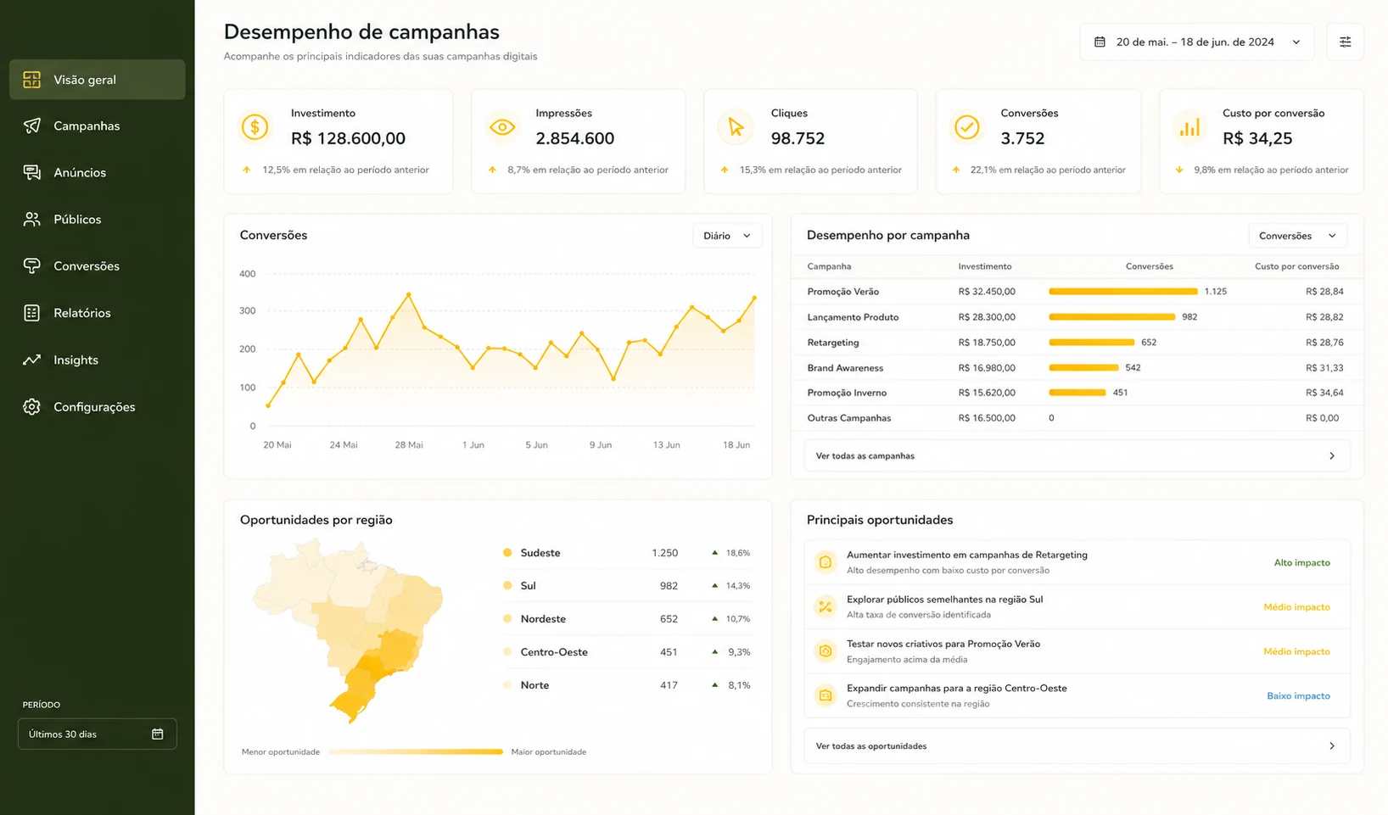The image size is (1388, 815).
Task: Click the last data point at 18 Jun
Action: point(754,298)
